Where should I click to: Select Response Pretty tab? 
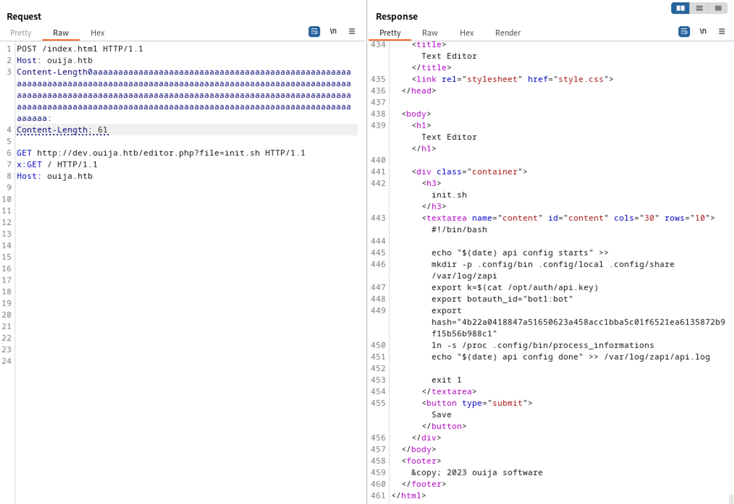point(390,33)
